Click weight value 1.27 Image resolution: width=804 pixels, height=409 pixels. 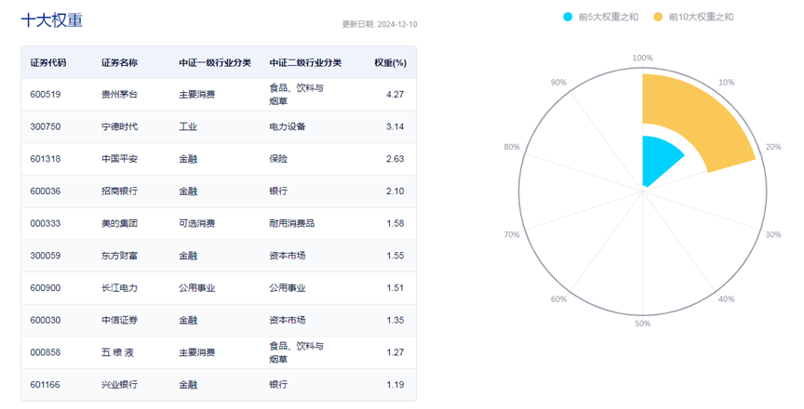tap(395, 352)
